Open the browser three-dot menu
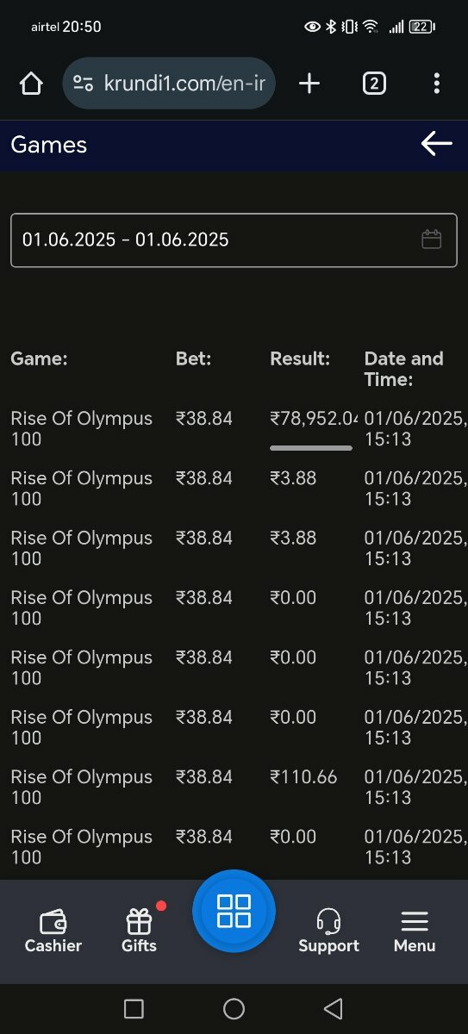The width and height of the screenshot is (468, 1034). coord(436,84)
